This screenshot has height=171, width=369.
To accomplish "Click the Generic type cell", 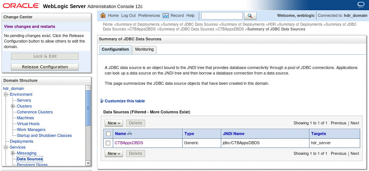I will click(x=191, y=143).
